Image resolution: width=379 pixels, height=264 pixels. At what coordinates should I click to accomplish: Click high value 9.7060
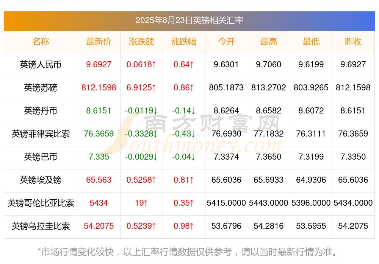269,64
